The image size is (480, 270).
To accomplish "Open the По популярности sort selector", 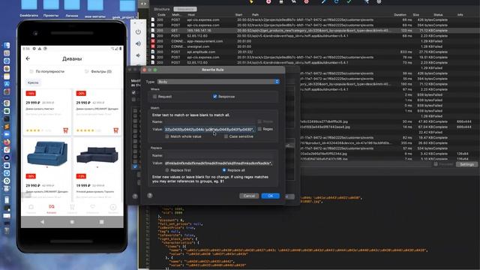I will (x=47, y=71).
